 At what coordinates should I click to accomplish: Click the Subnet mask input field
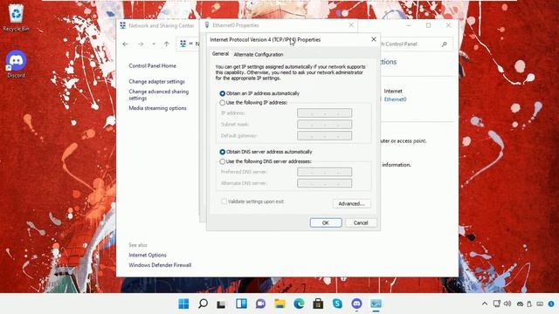click(x=324, y=125)
